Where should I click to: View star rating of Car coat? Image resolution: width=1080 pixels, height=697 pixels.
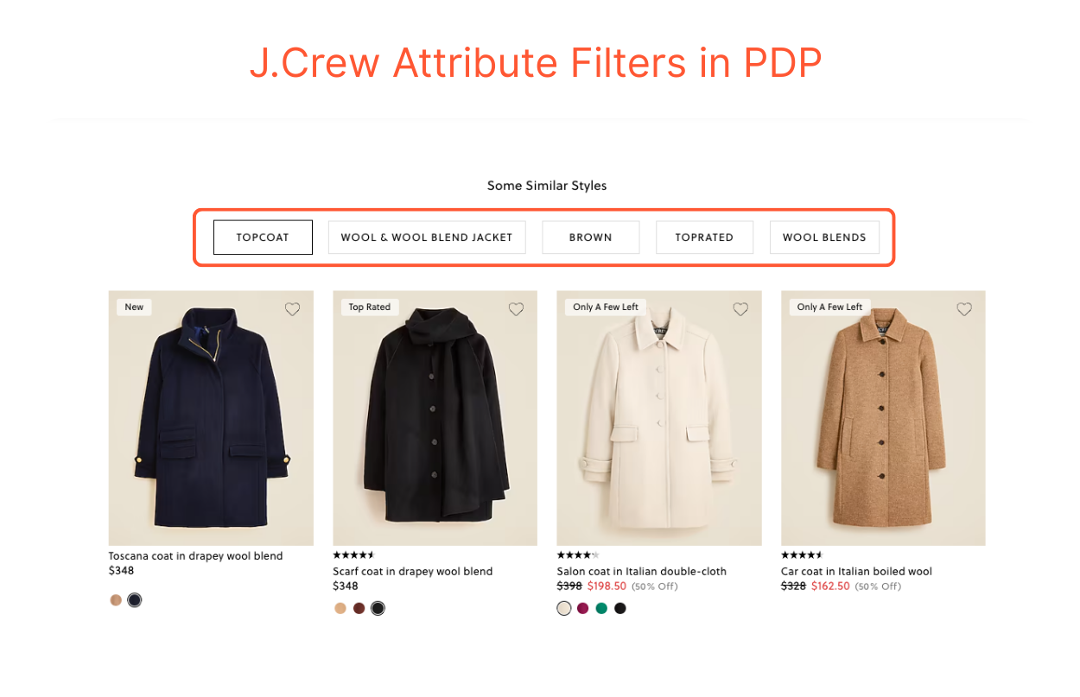[802, 555]
